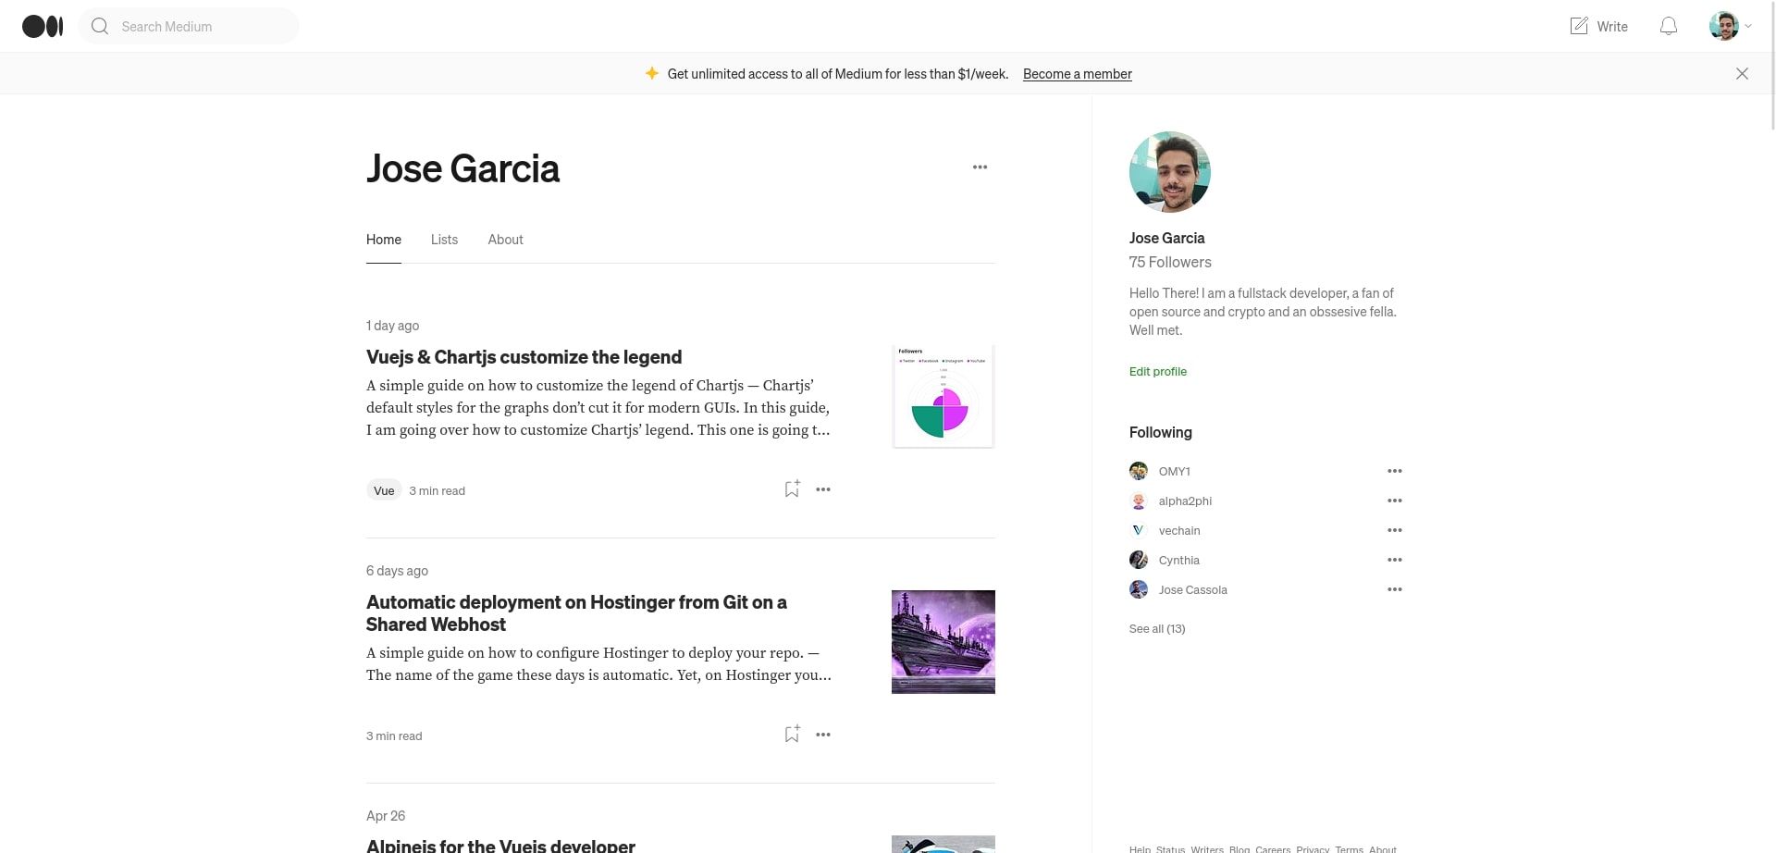Open the search magnifier icon
1776x853 pixels.
tap(100, 26)
